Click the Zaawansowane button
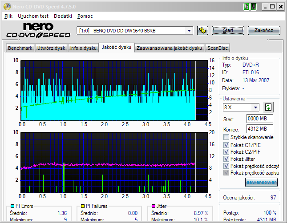Screen dimensions: 287x223 (261, 182)
